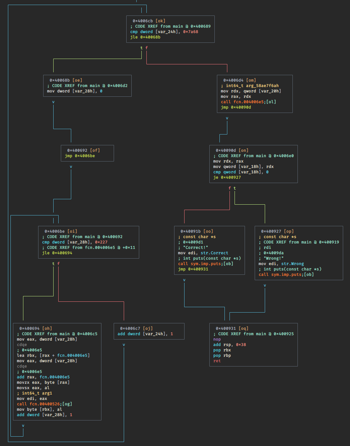Follow the jmp 0x4006be jump target
Image resolution: width=350 pixels, height=446 pixels.
point(80,156)
